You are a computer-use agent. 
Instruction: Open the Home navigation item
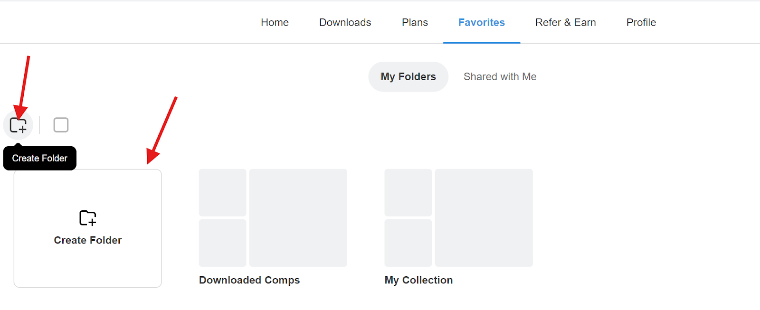(274, 22)
